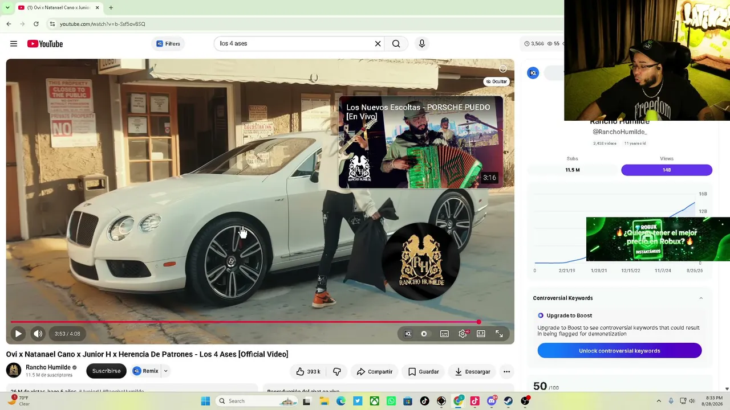Click the Rancho Humilde watermark logo

pos(421,263)
